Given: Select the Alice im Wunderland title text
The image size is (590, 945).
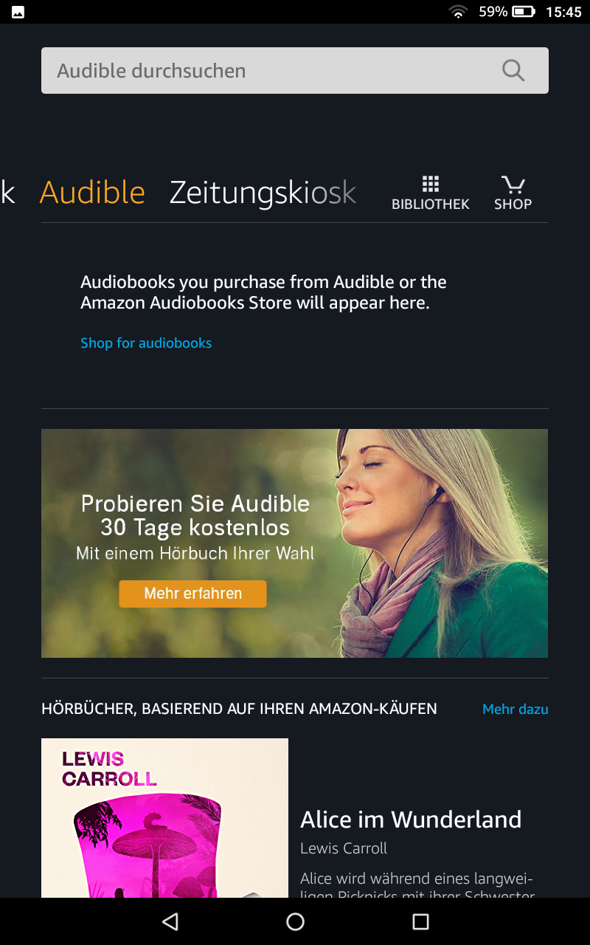Looking at the screenshot, I should 411,819.
